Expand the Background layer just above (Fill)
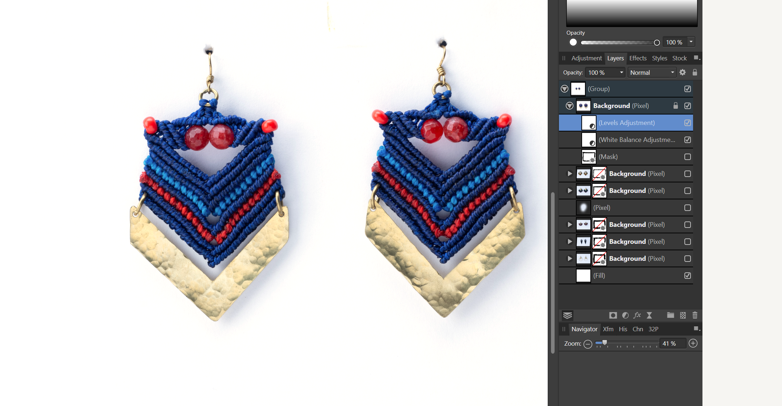Image resolution: width=782 pixels, height=406 pixels. tap(570, 259)
